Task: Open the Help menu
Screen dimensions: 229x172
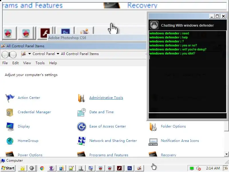Action: [53, 63]
